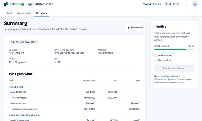Image resolution: width=202 pixels, height=121 pixels.
Task: Click the Oct 19 as-of date
Action: 57,62
